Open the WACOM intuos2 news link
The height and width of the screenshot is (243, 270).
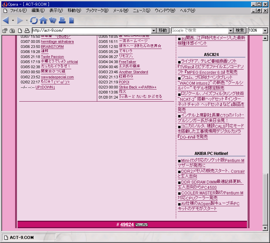pos(211,83)
